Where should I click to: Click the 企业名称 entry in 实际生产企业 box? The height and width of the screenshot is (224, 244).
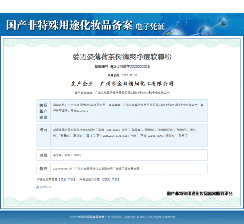click(x=79, y=105)
